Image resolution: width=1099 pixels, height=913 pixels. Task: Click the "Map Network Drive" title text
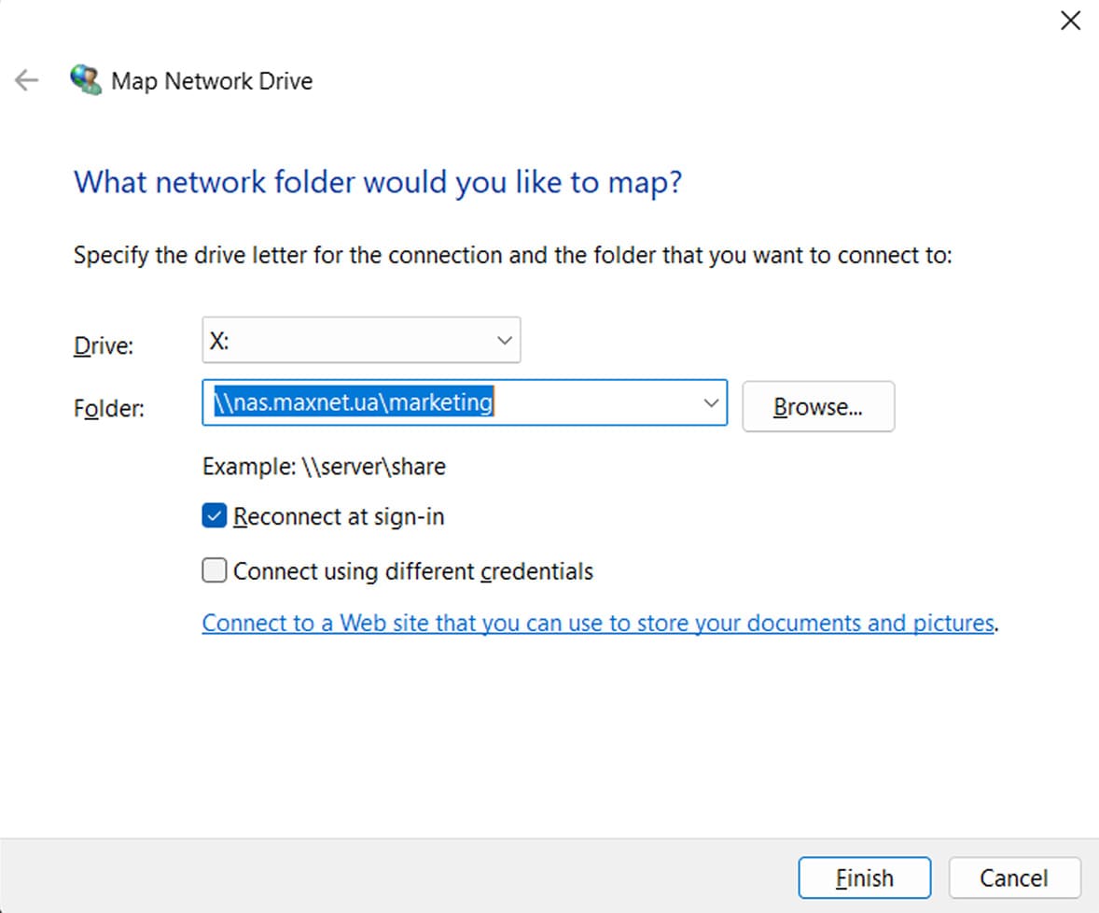point(212,81)
